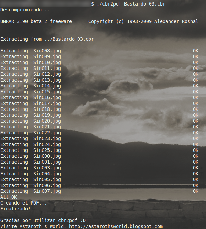Click the file name SinC17.jpg
The height and width of the screenshot is (229, 206).
47,103
